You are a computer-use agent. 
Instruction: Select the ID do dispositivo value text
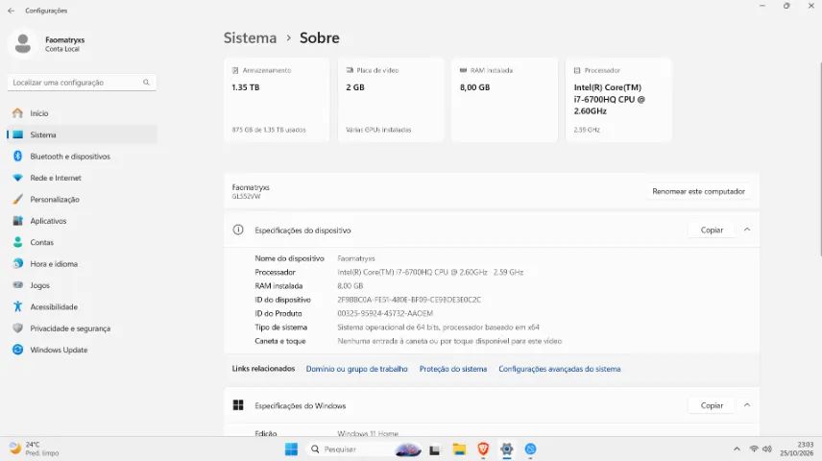click(x=409, y=300)
